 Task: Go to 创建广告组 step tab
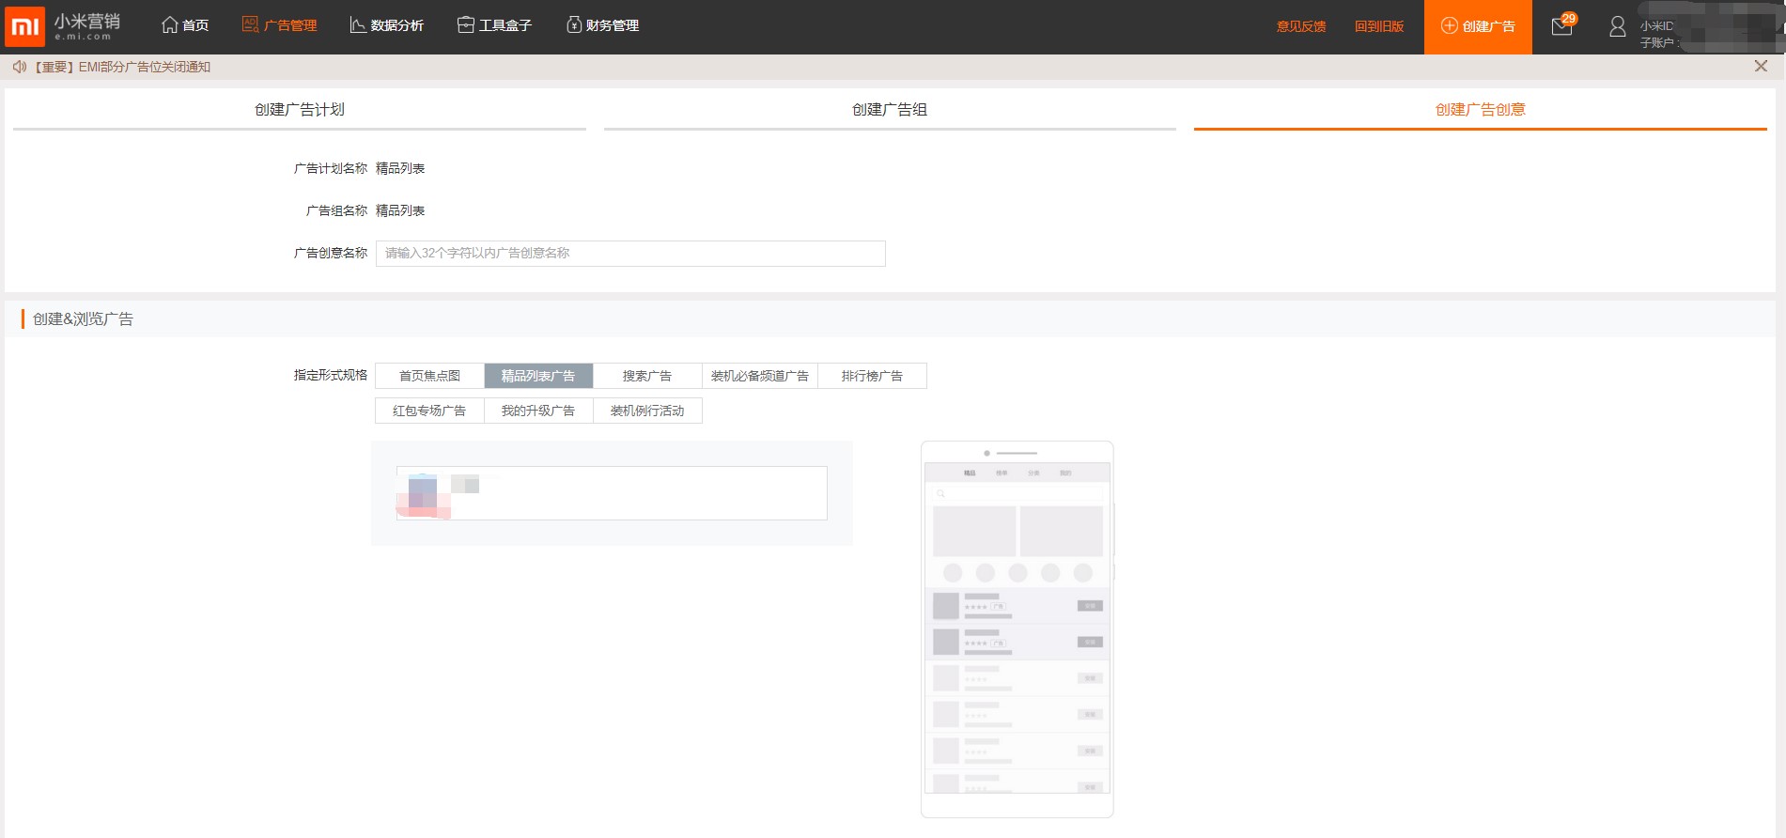click(x=890, y=110)
